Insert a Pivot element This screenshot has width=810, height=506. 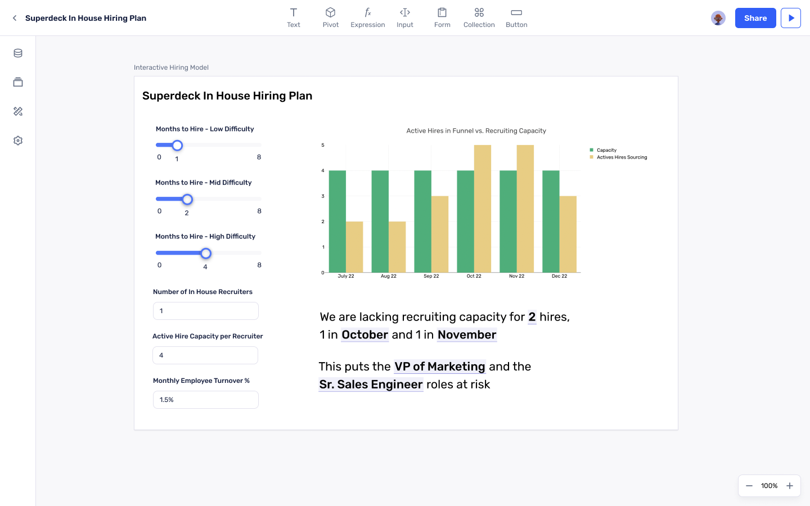(331, 18)
